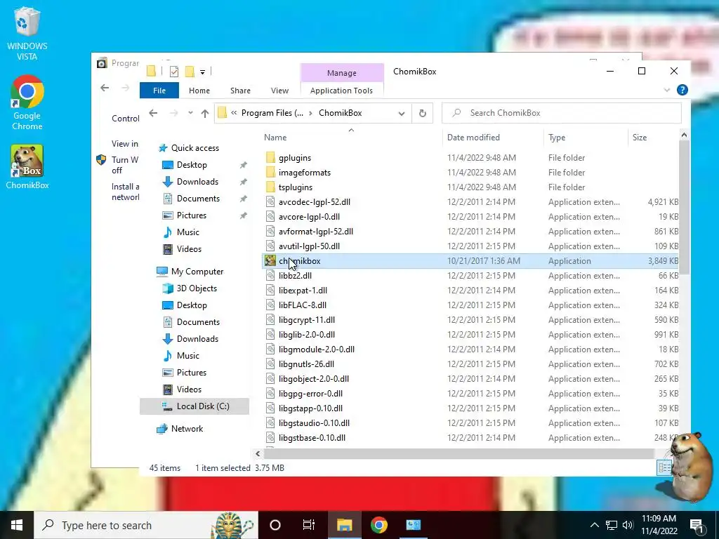The image size is (719, 539).
Task: Select the libgobject-2.0-0.dll file
Action: click(314, 378)
